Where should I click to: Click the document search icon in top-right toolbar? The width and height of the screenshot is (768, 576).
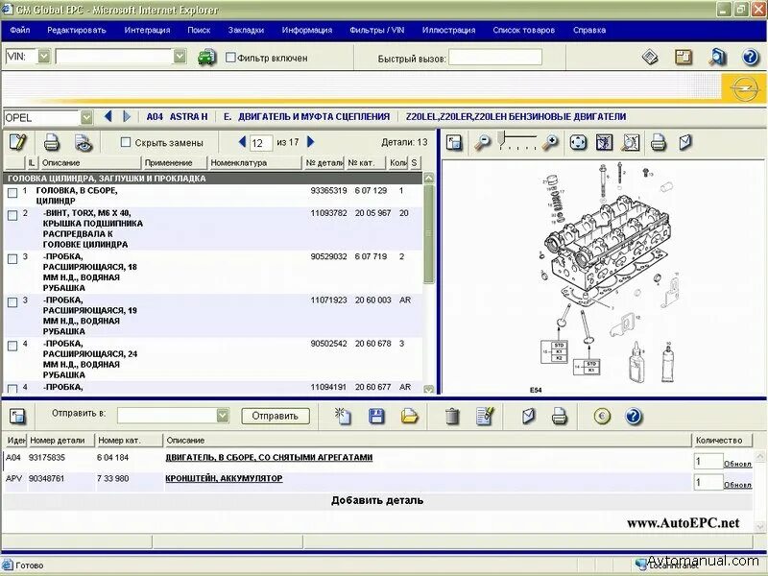717,58
